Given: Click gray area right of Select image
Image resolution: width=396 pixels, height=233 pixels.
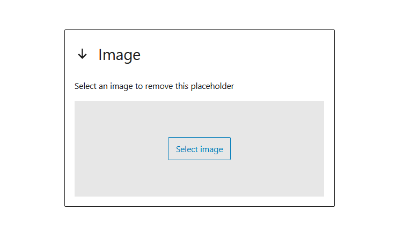Looking at the screenshot, I should (x=277, y=149).
